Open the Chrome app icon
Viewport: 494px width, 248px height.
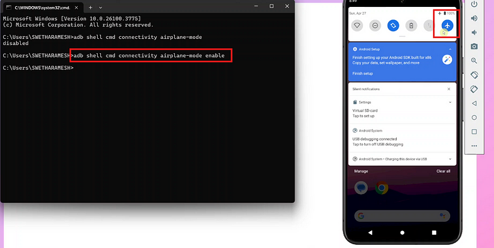tap(382, 188)
